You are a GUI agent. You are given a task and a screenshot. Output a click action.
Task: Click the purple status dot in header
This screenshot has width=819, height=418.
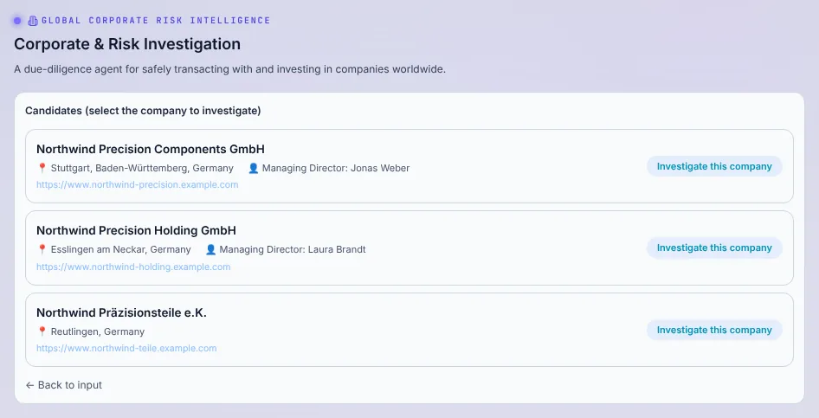pyautogui.click(x=17, y=21)
